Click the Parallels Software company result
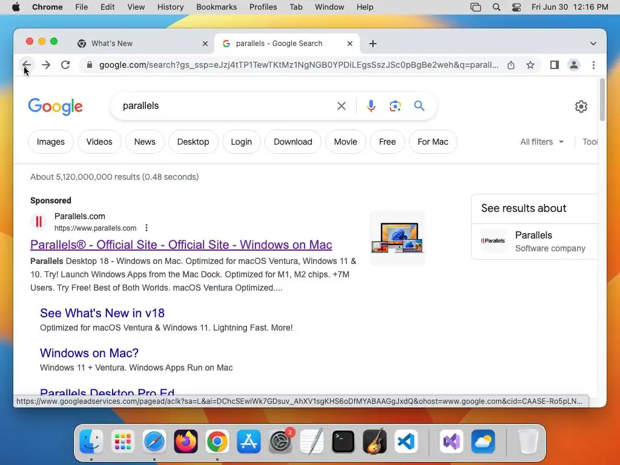This screenshot has width=620, height=465. (535, 242)
